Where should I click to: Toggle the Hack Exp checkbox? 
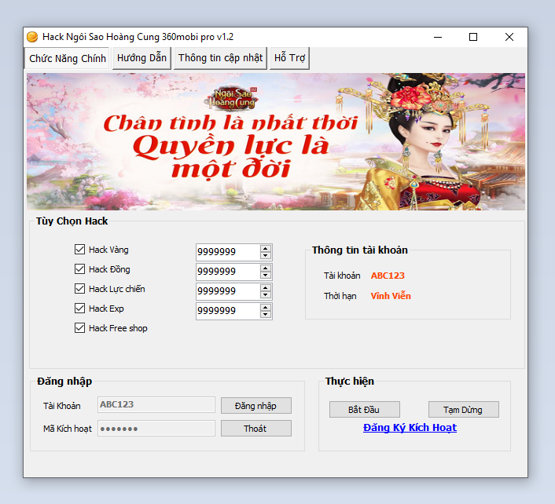pos(79,309)
